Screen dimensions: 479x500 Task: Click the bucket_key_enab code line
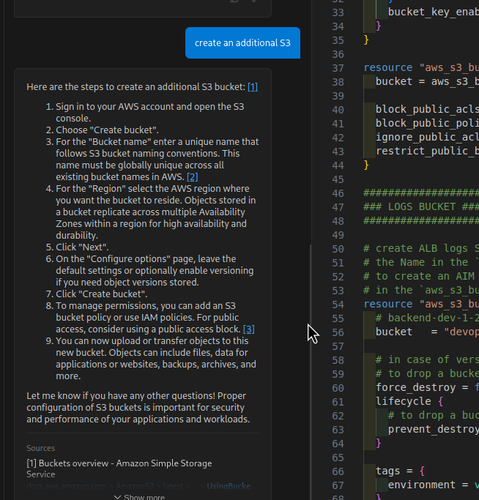(432, 12)
